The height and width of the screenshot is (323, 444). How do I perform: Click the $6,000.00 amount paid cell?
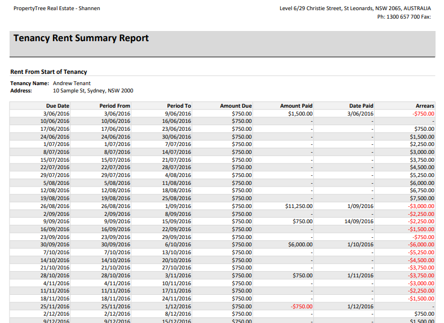[x=300, y=245]
